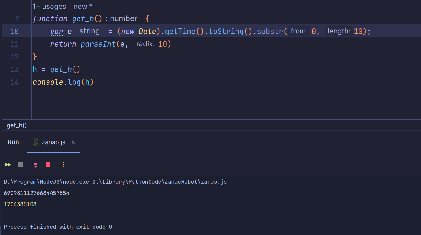Click the 'length:' parameter hint
Viewport: 421px width, 235px height.
pos(339,31)
